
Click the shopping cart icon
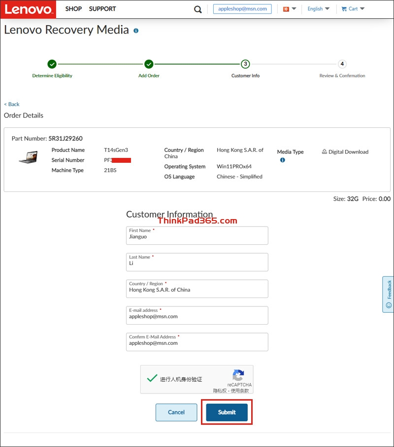344,9
